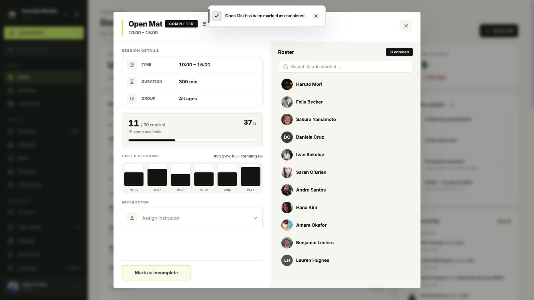This screenshot has height=300, width=534.
Task: Click the DC initials avatar
Action: pos(287,137)
